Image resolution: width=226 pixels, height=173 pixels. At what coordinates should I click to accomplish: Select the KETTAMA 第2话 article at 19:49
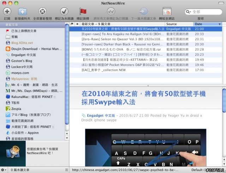[x=146, y=60]
